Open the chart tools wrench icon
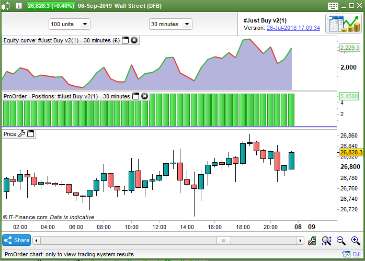 click(312, 241)
